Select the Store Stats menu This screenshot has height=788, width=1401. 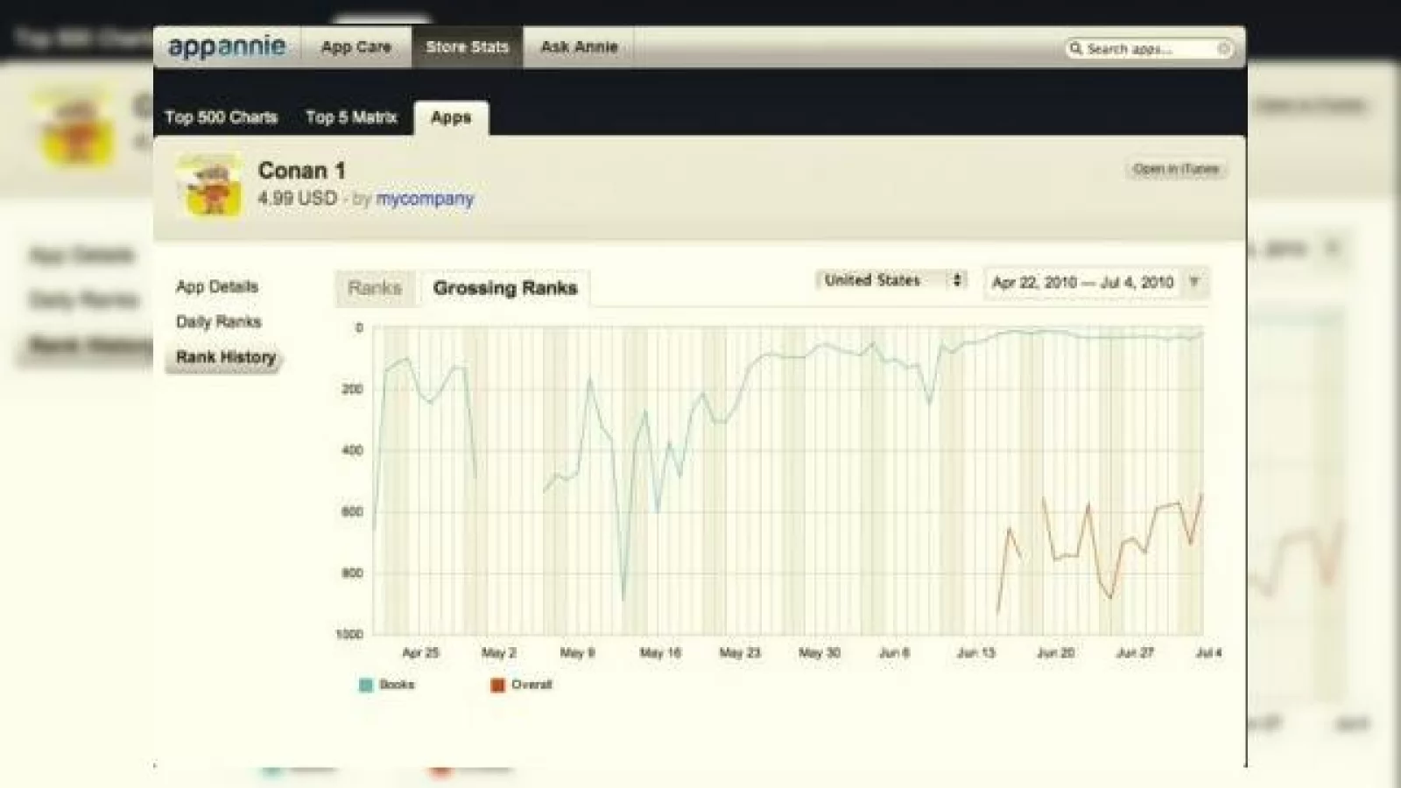tap(467, 47)
